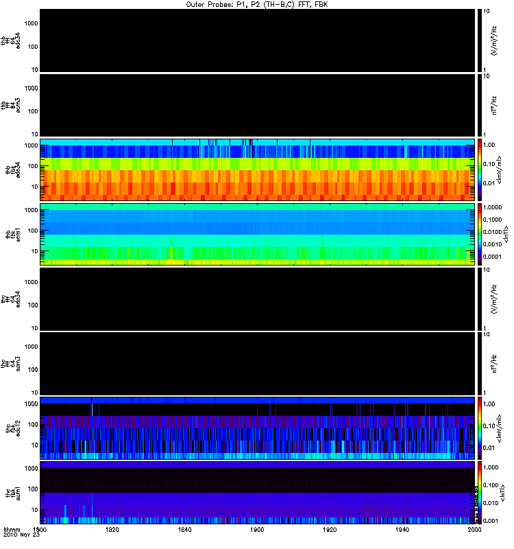Click the 0.001 color scale value of thc fbk scm1
This screenshot has width=514, height=549.
coord(491,521)
